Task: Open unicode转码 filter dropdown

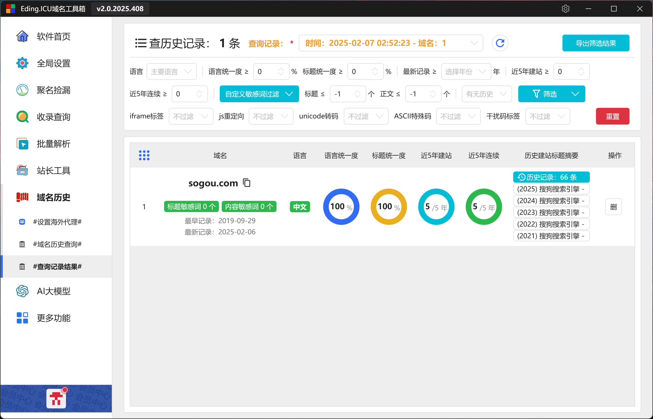Action: click(x=366, y=116)
